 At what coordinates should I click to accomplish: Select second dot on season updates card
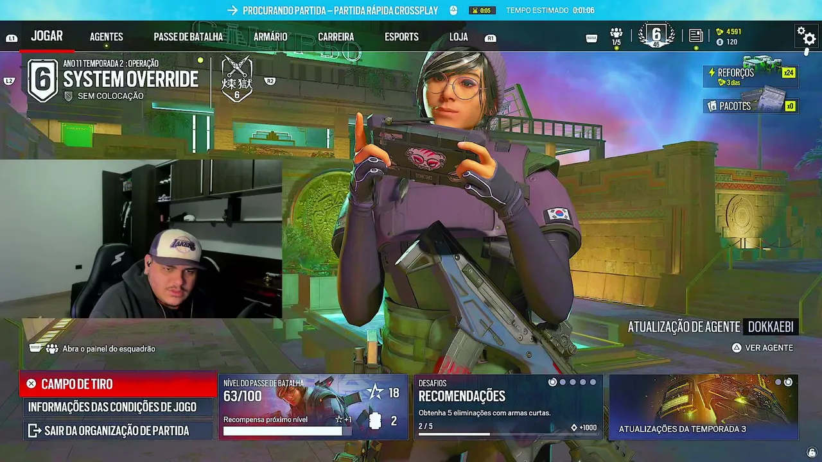[789, 382]
